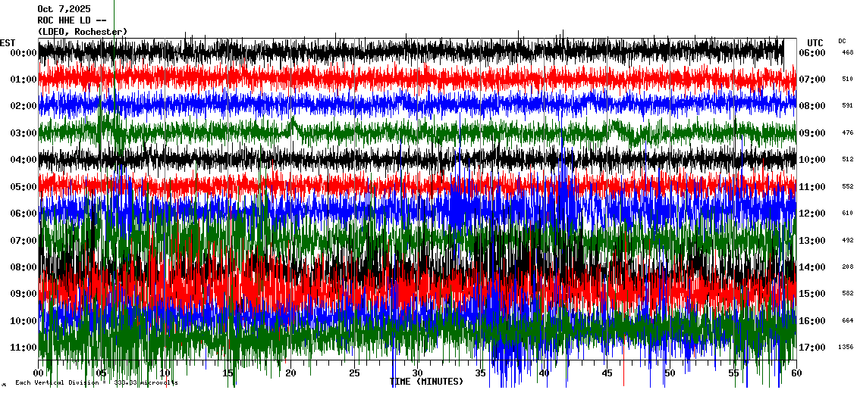Click the '55' minute tick label
The image size is (857, 393).
(733, 373)
